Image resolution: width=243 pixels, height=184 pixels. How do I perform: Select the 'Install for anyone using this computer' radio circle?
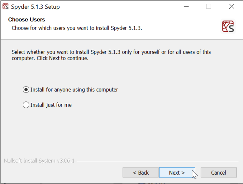click(x=26, y=90)
